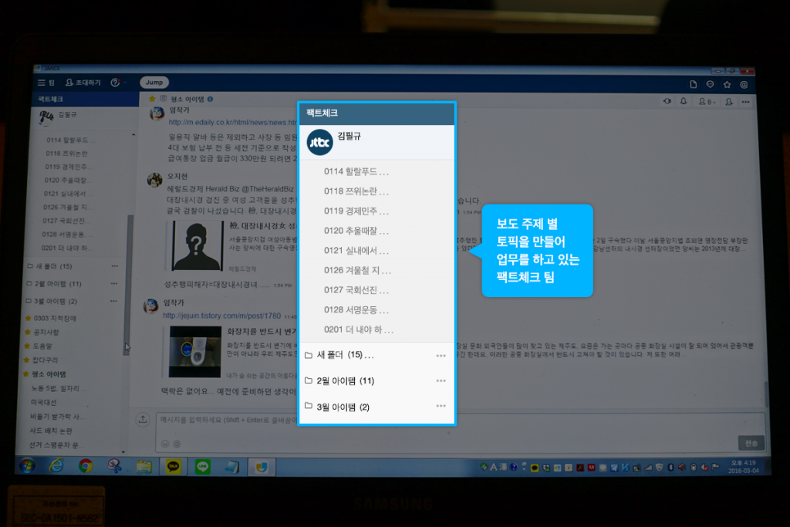This screenshot has height=527, width=790.
Task: Expand the help menu chevron in top bar
Action: coord(125,82)
